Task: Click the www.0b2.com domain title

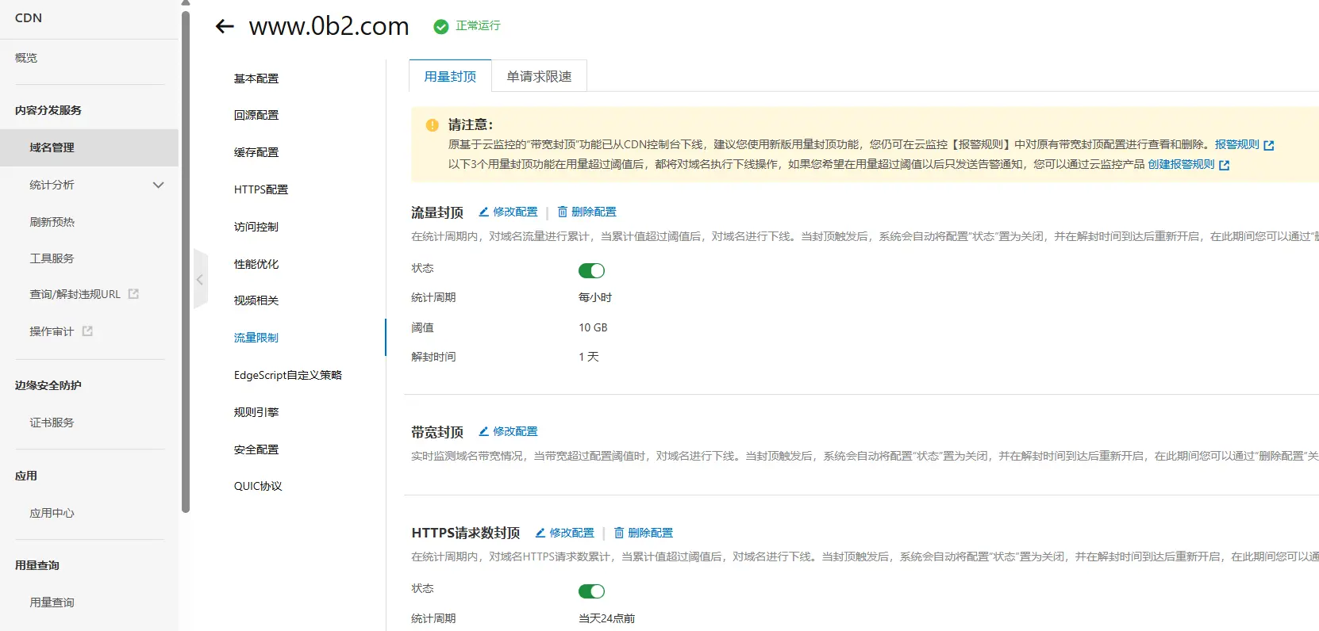Action: point(329,26)
